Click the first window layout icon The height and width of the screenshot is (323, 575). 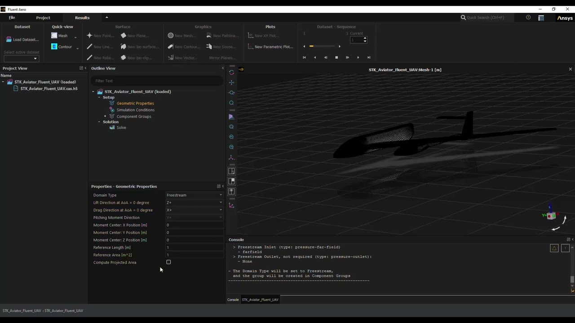231,171
